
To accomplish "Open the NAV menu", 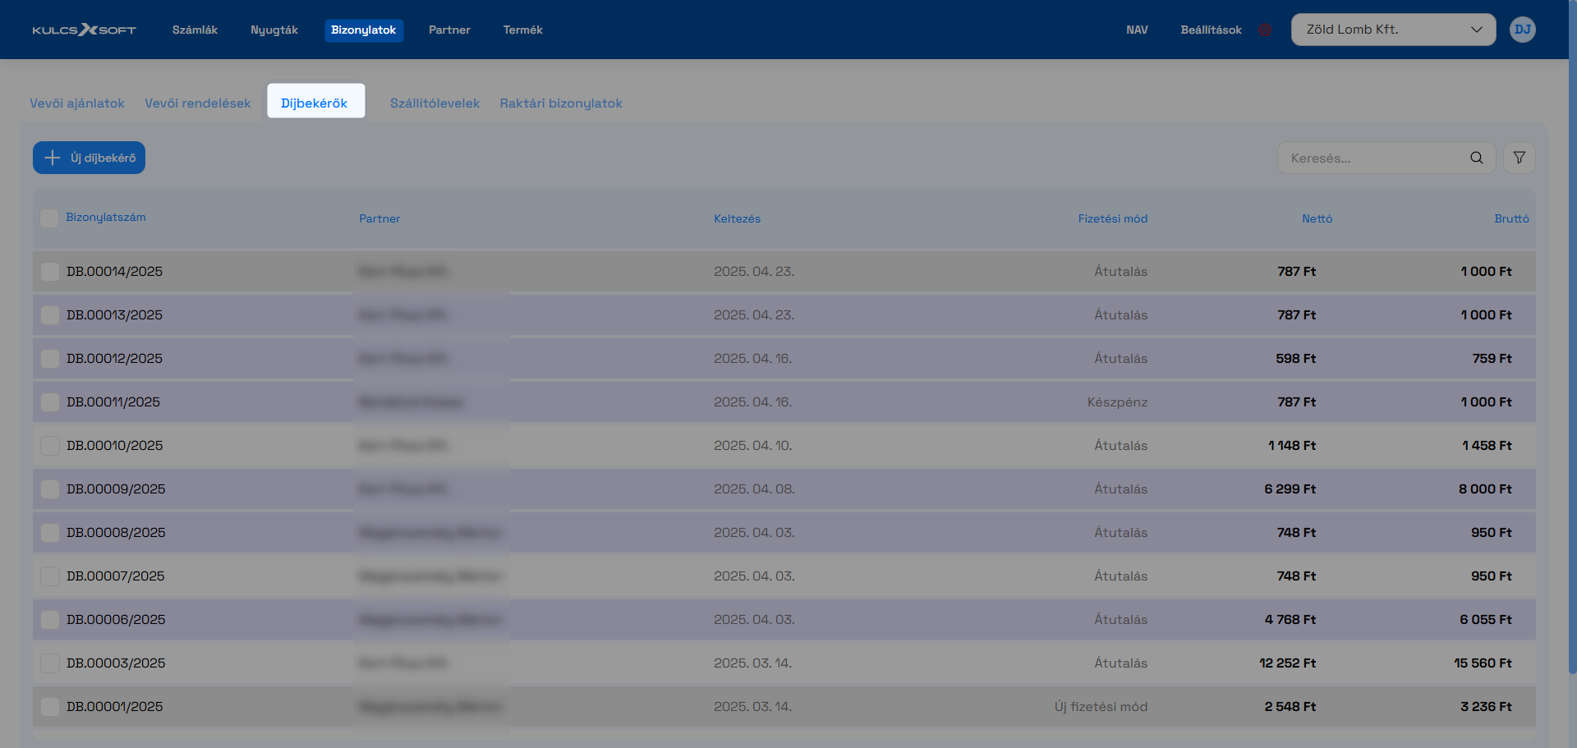I will coord(1137,30).
